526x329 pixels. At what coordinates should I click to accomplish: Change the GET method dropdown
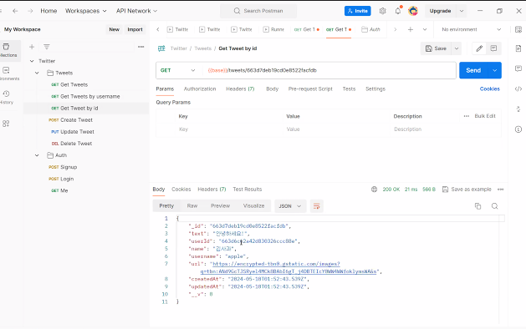point(178,70)
